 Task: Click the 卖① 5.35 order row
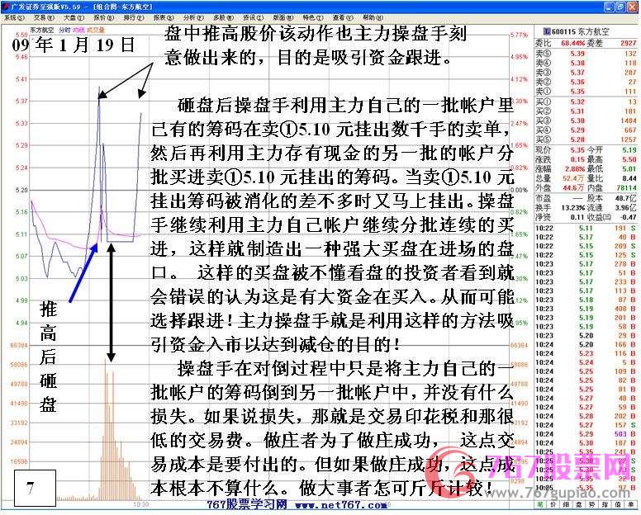point(586,91)
